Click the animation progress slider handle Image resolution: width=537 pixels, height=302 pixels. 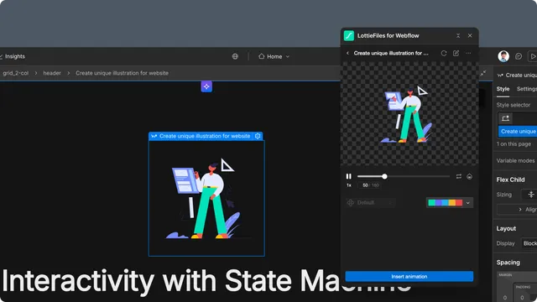[x=384, y=176]
